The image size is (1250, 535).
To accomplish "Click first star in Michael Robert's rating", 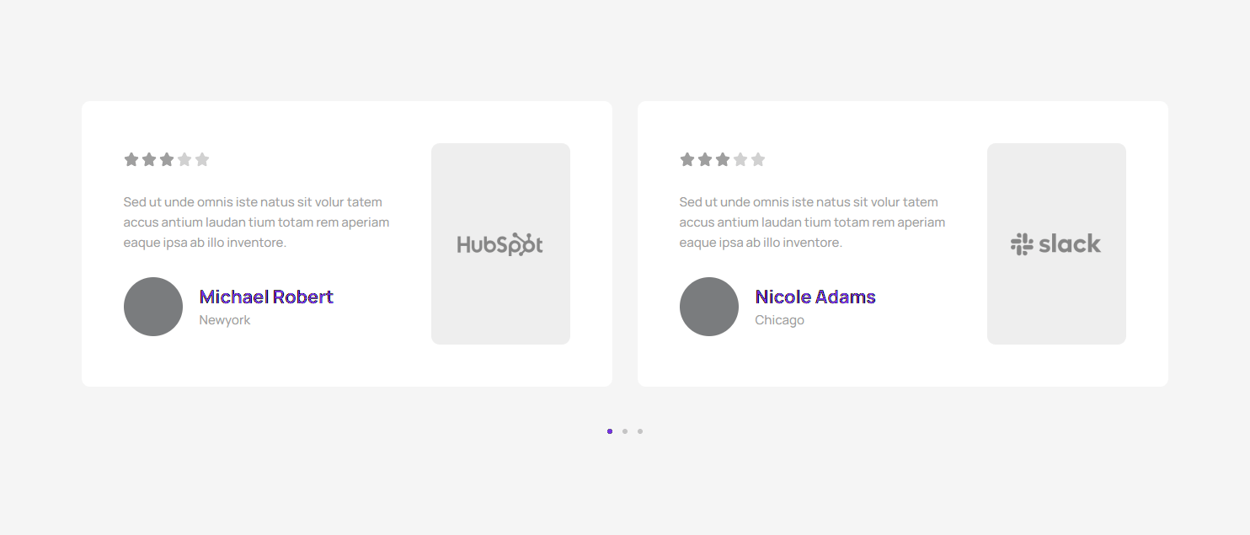I will coord(131,159).
